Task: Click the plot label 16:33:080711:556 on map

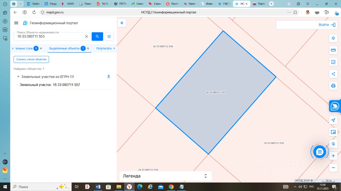Action: [274, 143]
